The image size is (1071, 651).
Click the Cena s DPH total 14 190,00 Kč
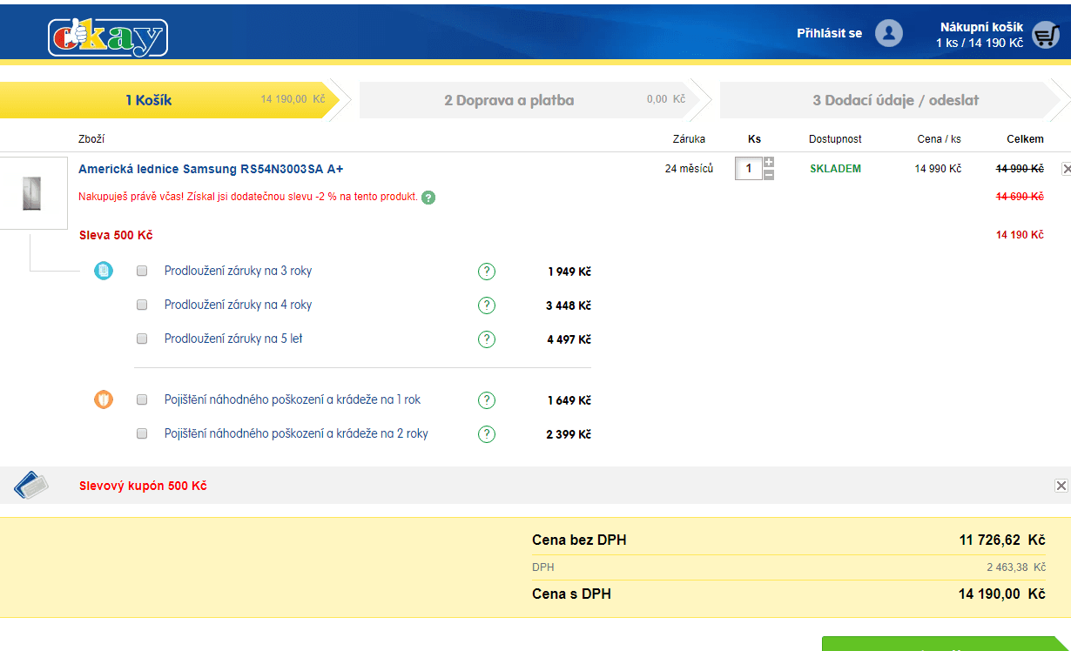1001,594
